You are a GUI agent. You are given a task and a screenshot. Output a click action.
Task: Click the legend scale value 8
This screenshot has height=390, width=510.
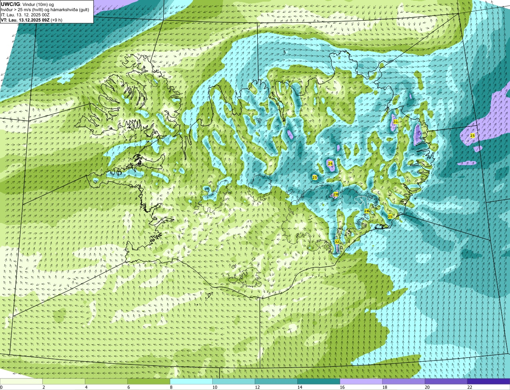pyautogui.click(x=171, y=387)
